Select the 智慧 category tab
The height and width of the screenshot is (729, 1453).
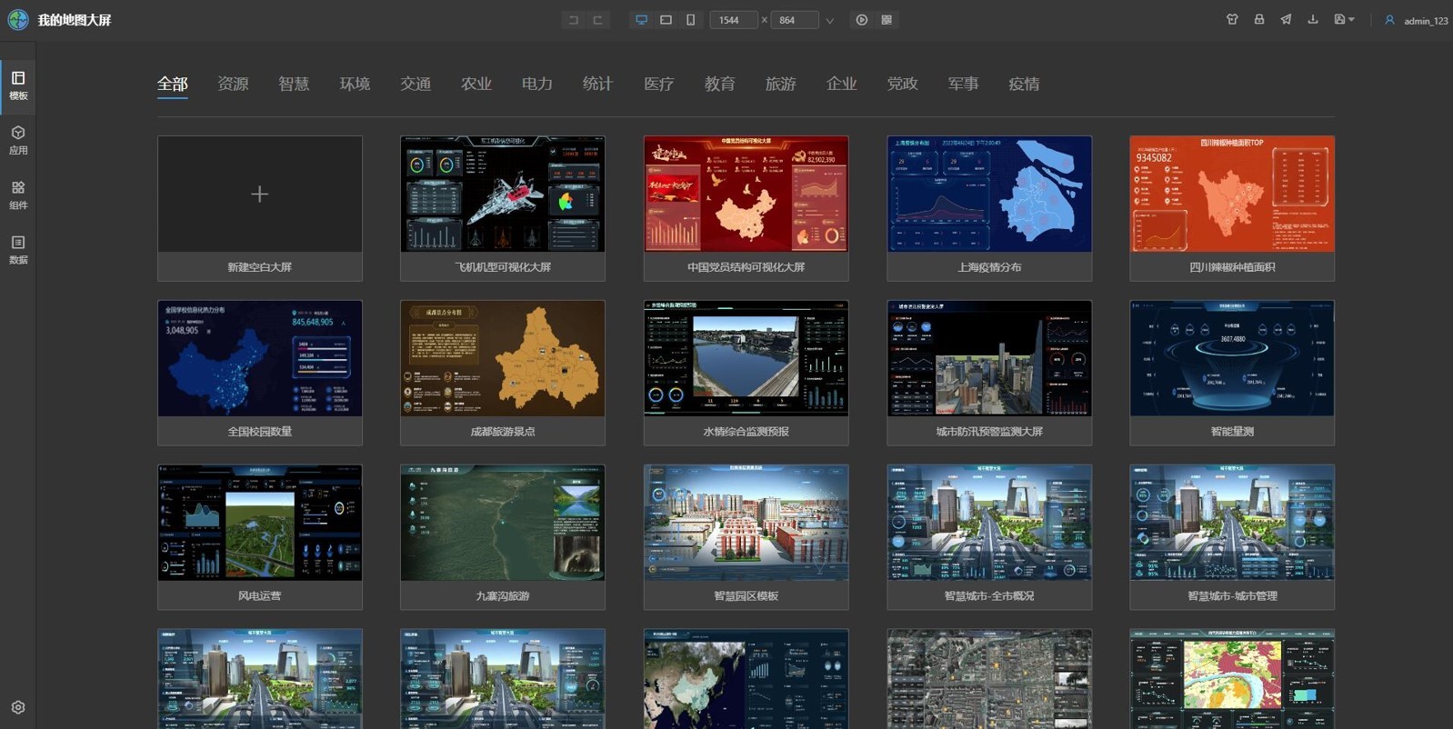coord(294,84)
